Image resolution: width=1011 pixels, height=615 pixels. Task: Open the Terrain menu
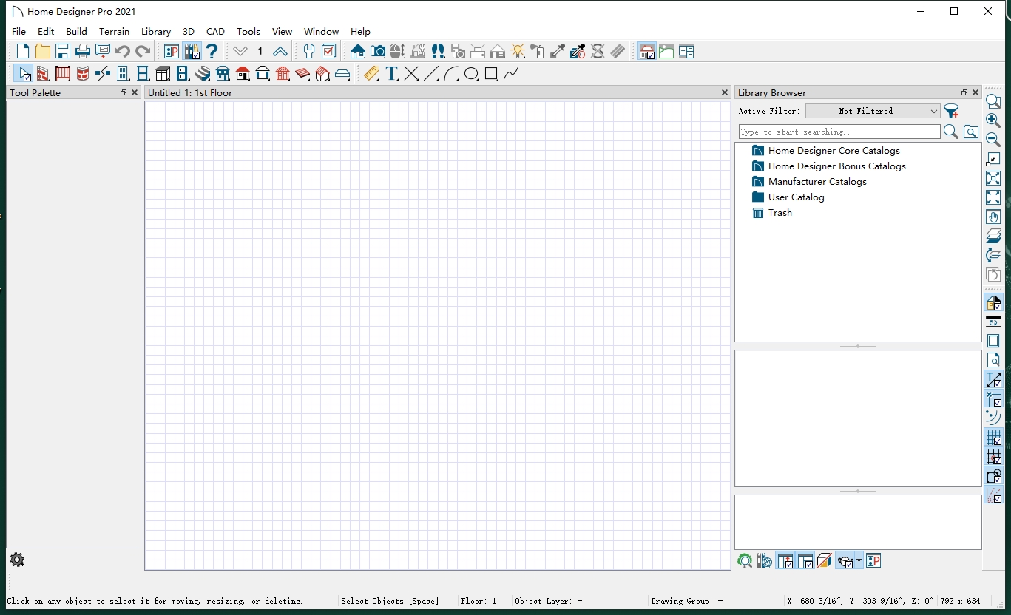pos(114,31)
